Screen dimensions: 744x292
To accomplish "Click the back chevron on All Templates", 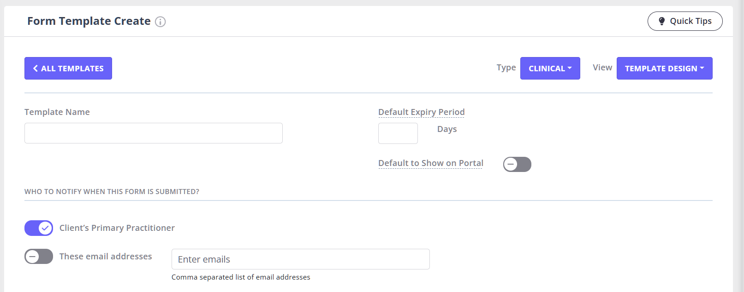I will [36, 68].
